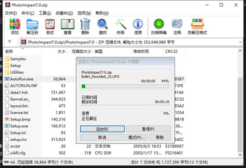Open the Info (信息) icon
This screenshot has height=168, width=246.
(138, 24)
